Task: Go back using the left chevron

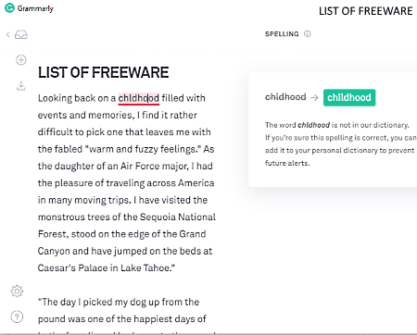Action: [7, 34]
